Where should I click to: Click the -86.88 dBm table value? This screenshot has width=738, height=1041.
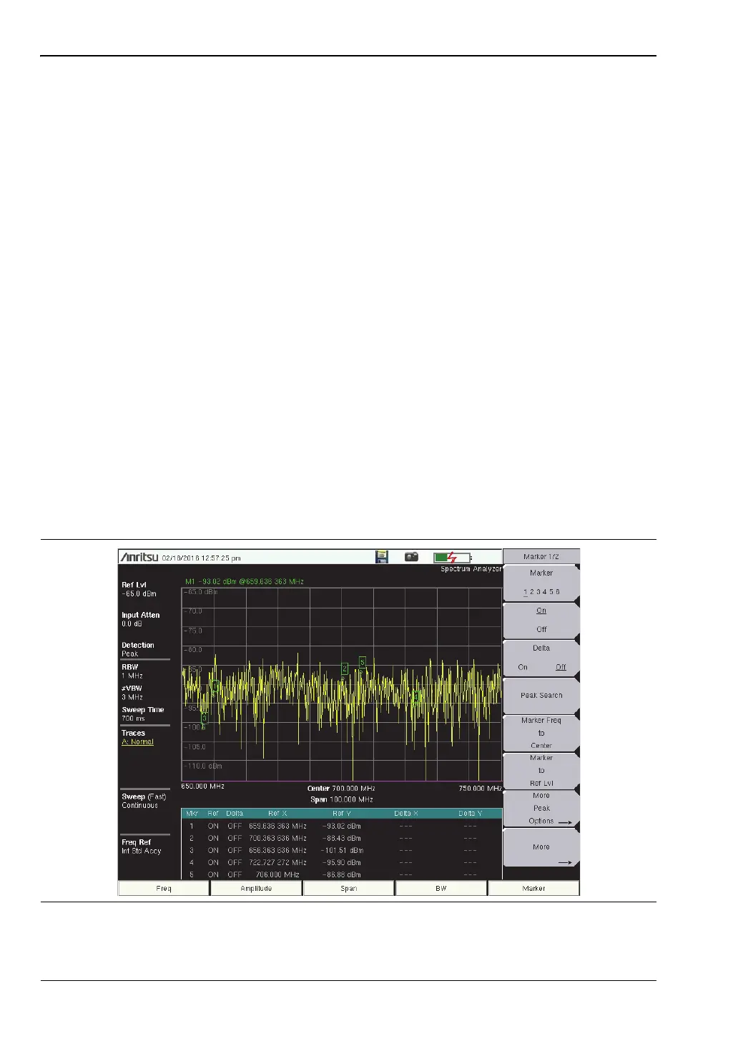[342, 874]
